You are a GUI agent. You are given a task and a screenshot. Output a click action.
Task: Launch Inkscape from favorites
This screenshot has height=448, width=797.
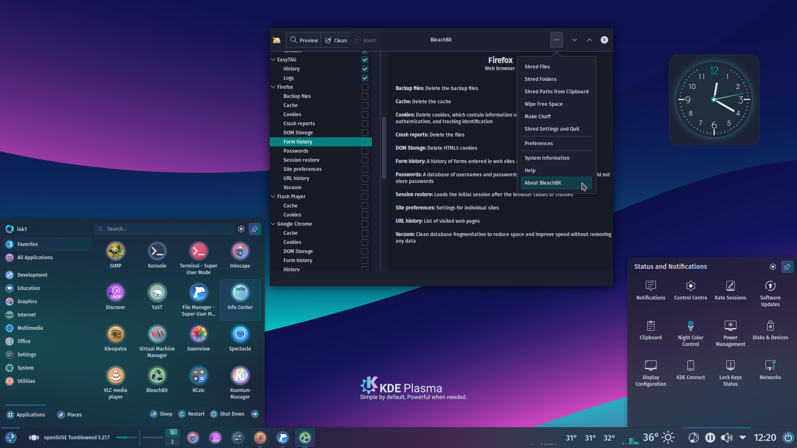240,255
